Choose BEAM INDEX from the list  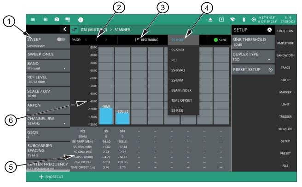coord(181,90)
